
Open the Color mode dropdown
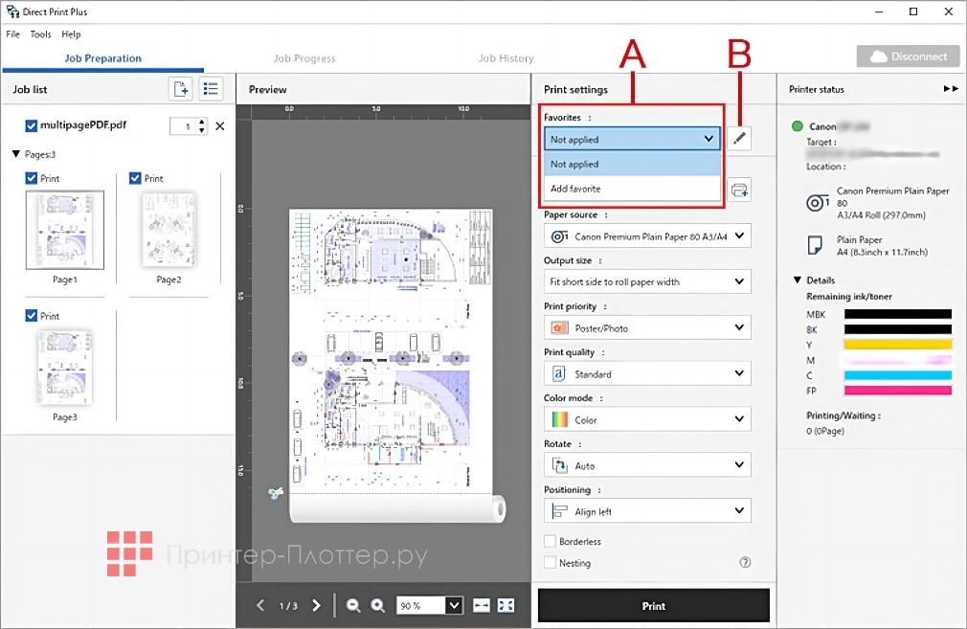(646, 419)
